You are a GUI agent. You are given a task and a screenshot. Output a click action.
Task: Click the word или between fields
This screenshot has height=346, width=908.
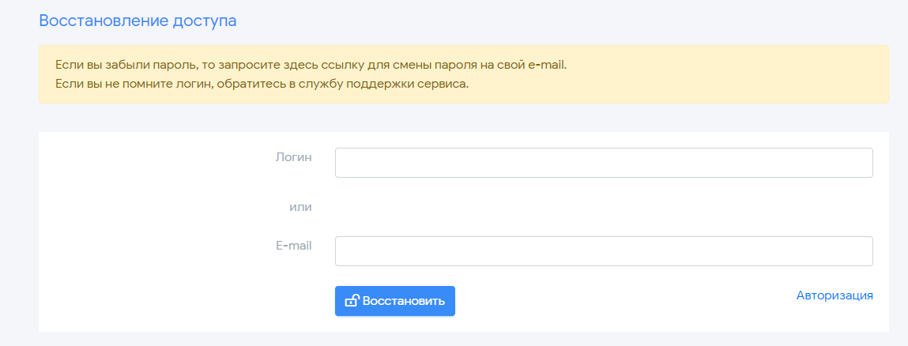[300, 207]
